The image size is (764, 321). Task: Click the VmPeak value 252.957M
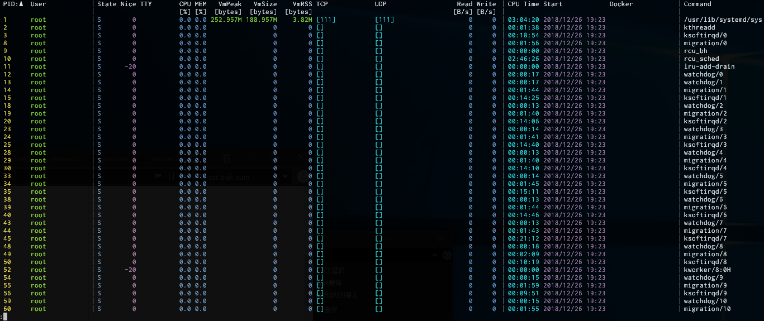[226, 20]
